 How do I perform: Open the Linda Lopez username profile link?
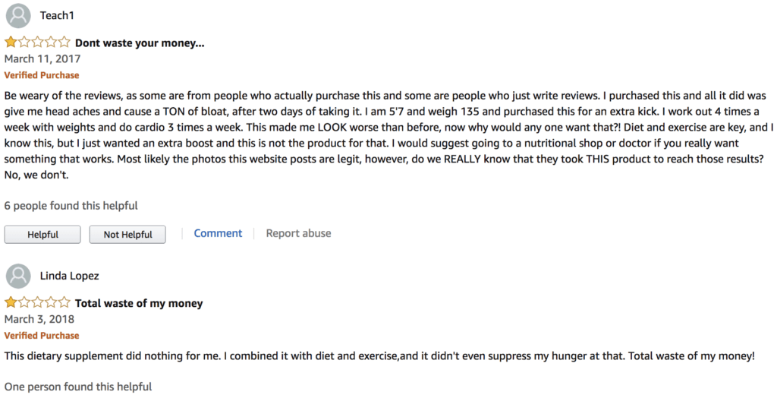point(69,276)
